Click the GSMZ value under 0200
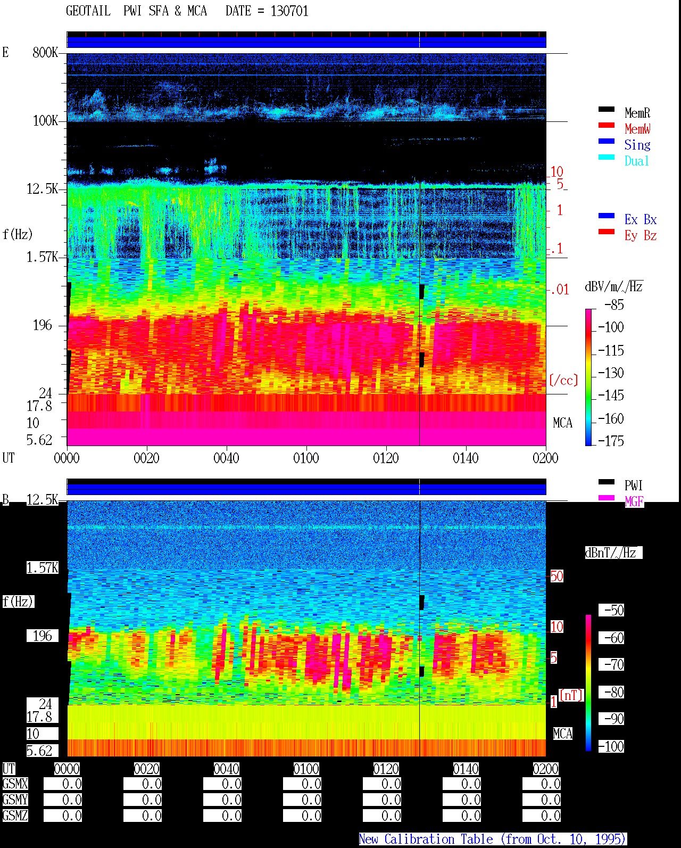The height and width of the screenshot is (848, 681). [542, 816]
